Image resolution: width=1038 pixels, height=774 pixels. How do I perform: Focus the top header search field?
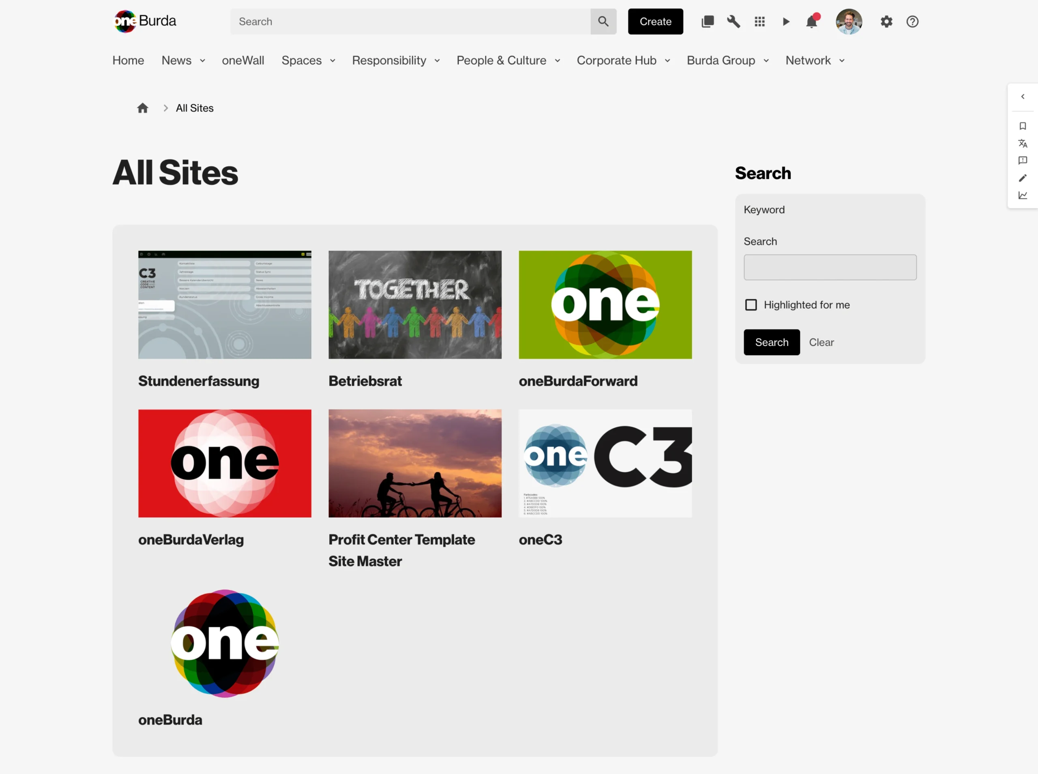point(410,21)
